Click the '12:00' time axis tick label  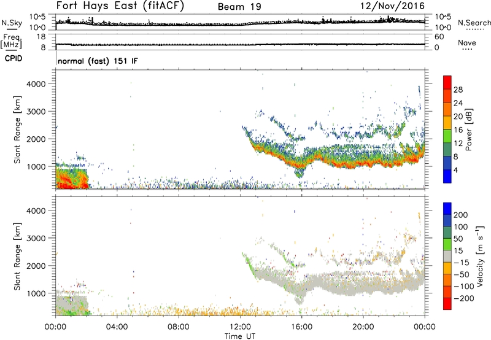(240, 327)
